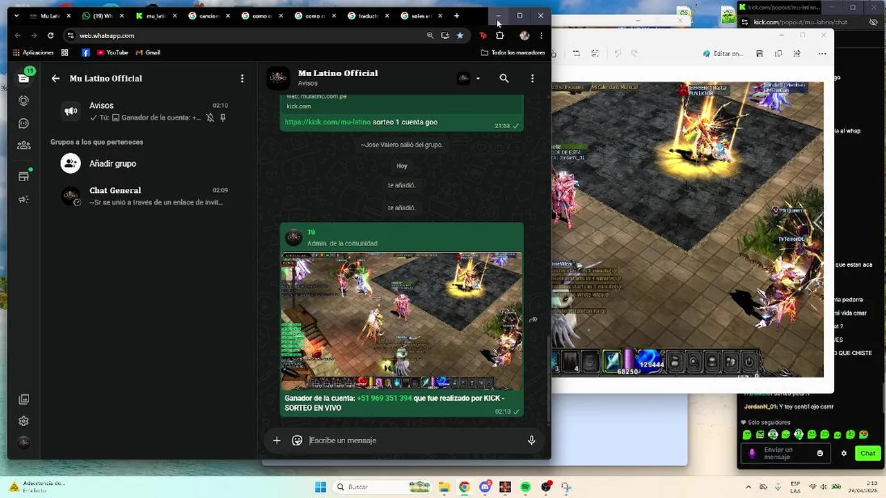The image size is (886, 498).
Task: Reload the WhatsApp page
Action: 50,35
